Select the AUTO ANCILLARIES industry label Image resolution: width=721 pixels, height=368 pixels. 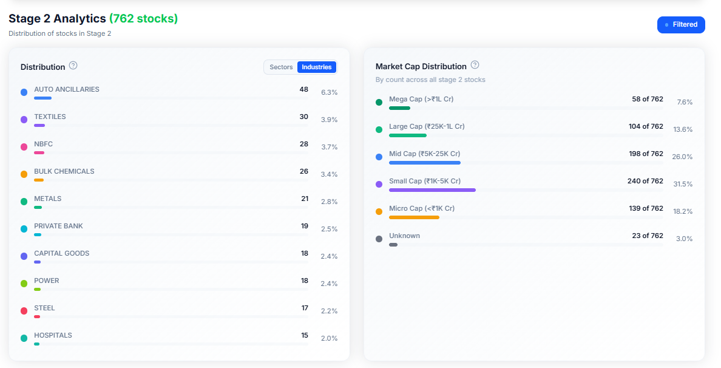coord(67,89)
